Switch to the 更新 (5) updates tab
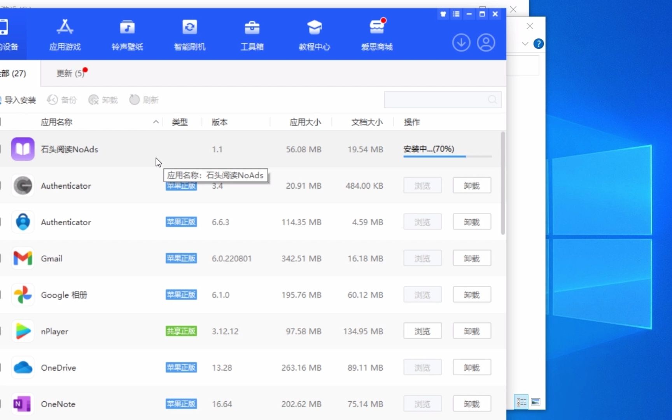Screen dimensions: 672x420 [x=70, y=73]
